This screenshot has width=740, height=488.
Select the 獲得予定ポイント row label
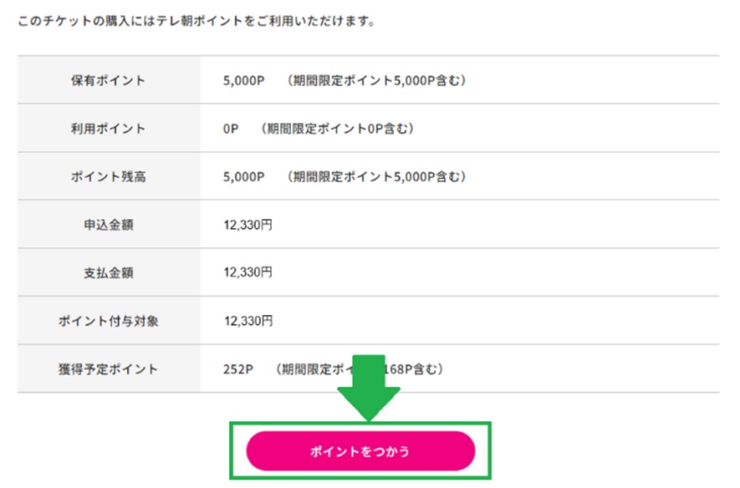109,369
